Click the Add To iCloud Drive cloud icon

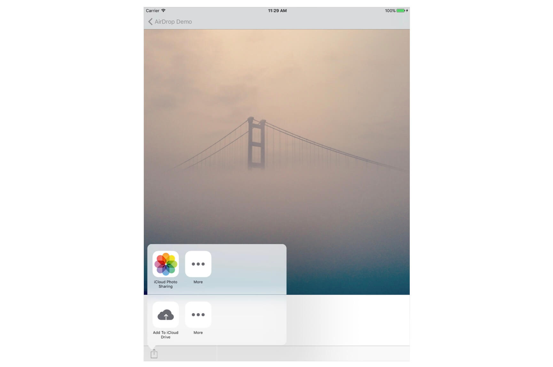[x=166, y=315]
